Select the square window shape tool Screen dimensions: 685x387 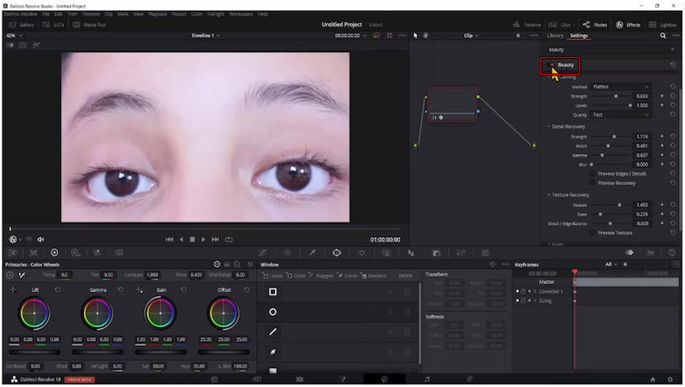(x=273, y=292)
